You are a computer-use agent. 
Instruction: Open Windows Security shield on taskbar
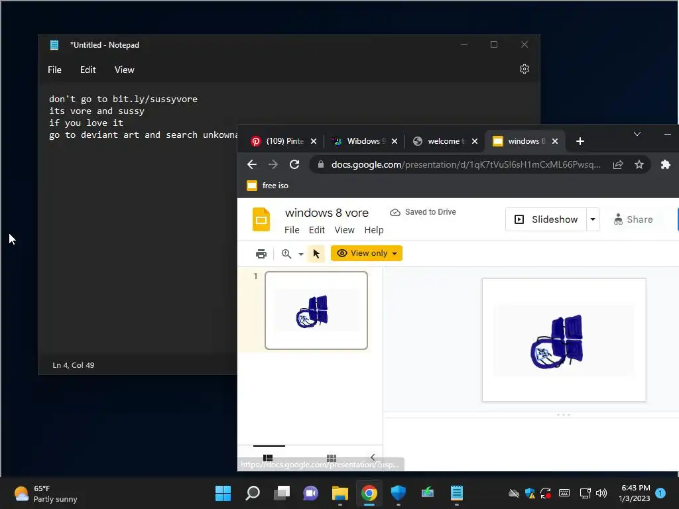coord(398,493)
